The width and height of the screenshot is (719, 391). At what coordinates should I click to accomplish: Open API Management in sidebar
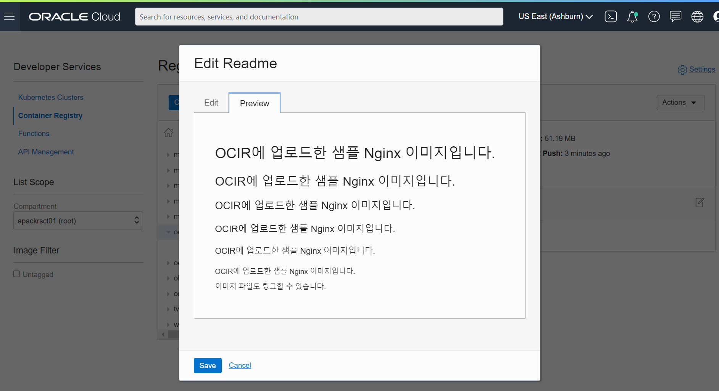[46, 152]
